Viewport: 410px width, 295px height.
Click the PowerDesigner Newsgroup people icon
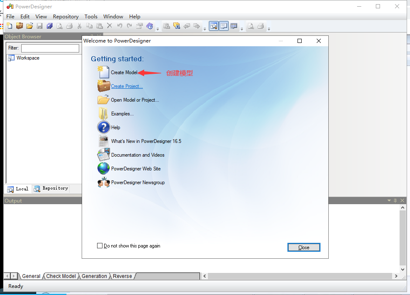pyautogui.click(x=104, y=182)
